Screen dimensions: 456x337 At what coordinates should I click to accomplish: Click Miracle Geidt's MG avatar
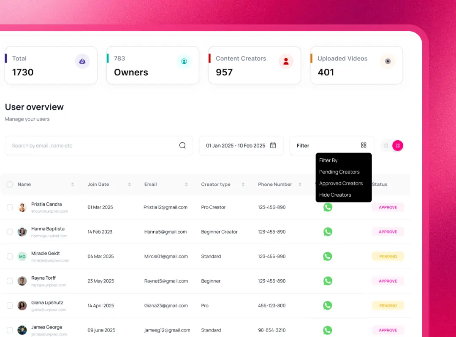click(x=22, y=256)
